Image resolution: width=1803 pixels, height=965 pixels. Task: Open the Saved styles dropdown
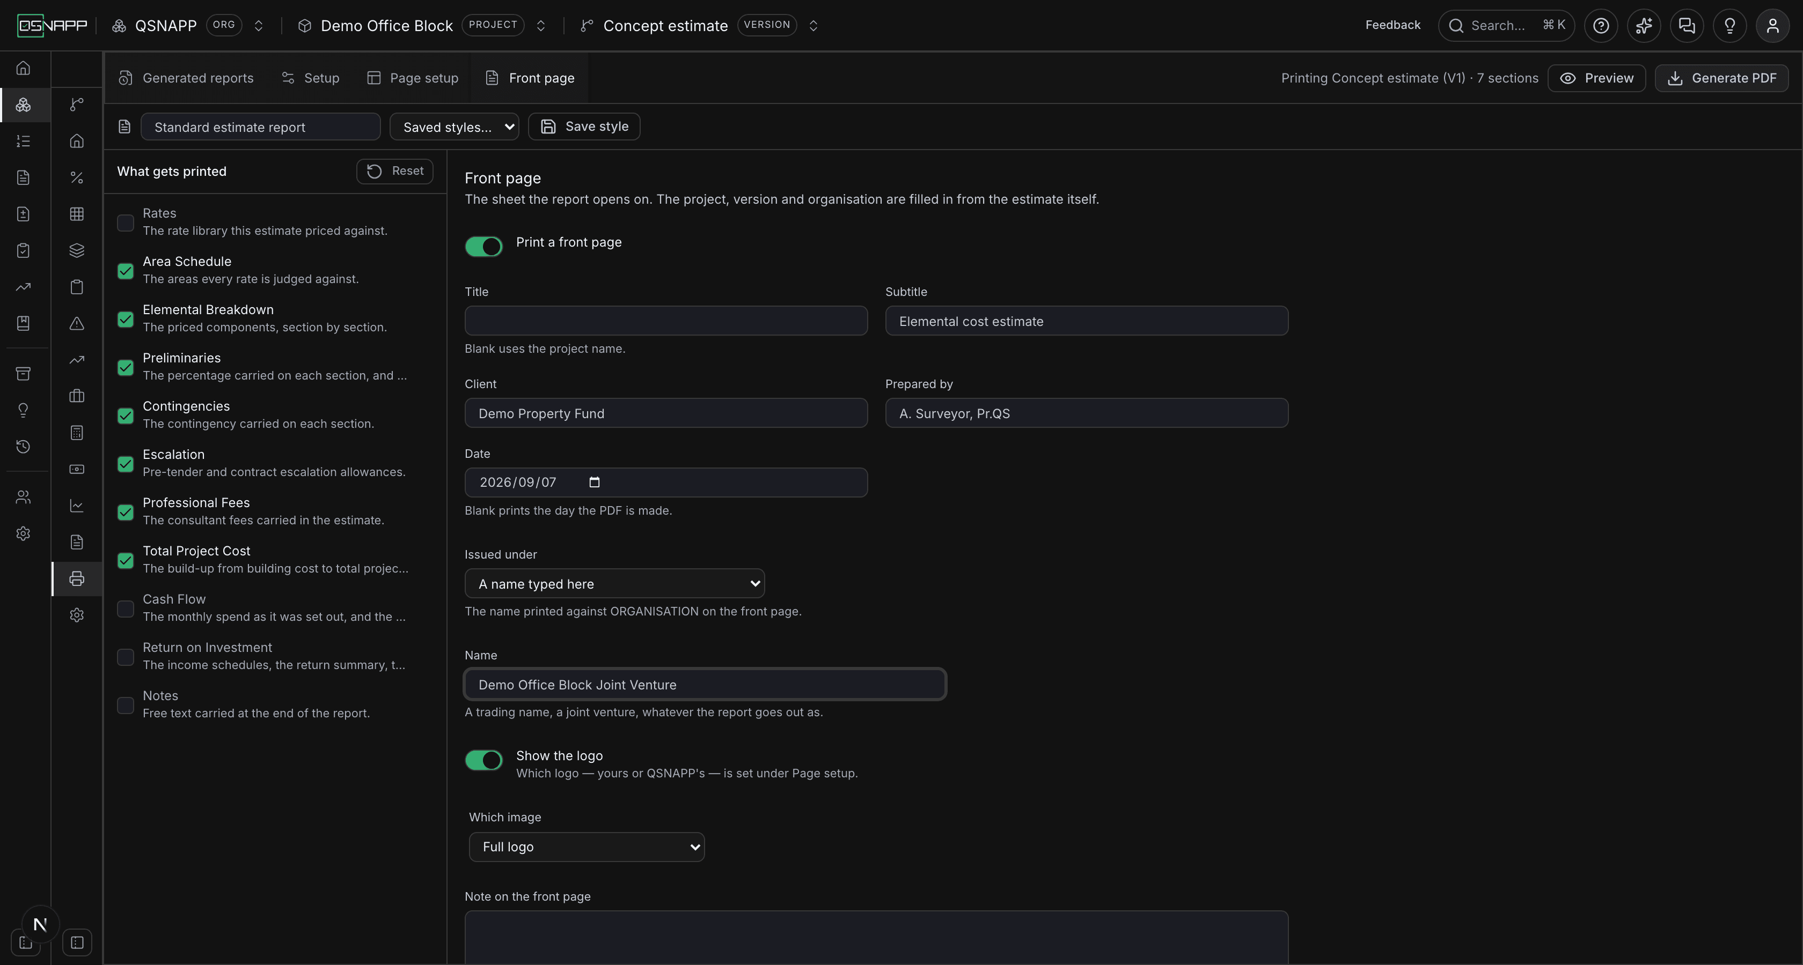pos(455,127)
